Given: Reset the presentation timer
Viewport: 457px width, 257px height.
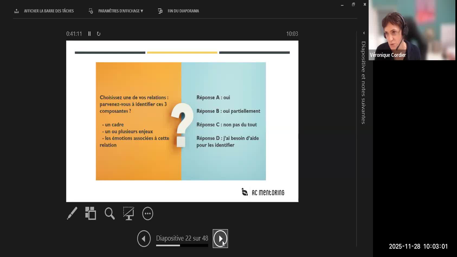Looking at the screenshot, I should pyautogui.click(x=99, y=34).
